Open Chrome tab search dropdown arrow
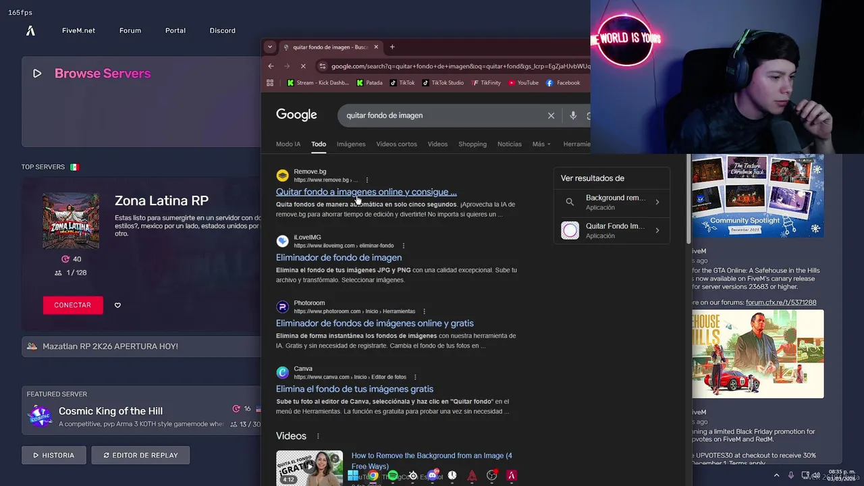The width and height of the screenshot is (864, 486). pos(270,47)
